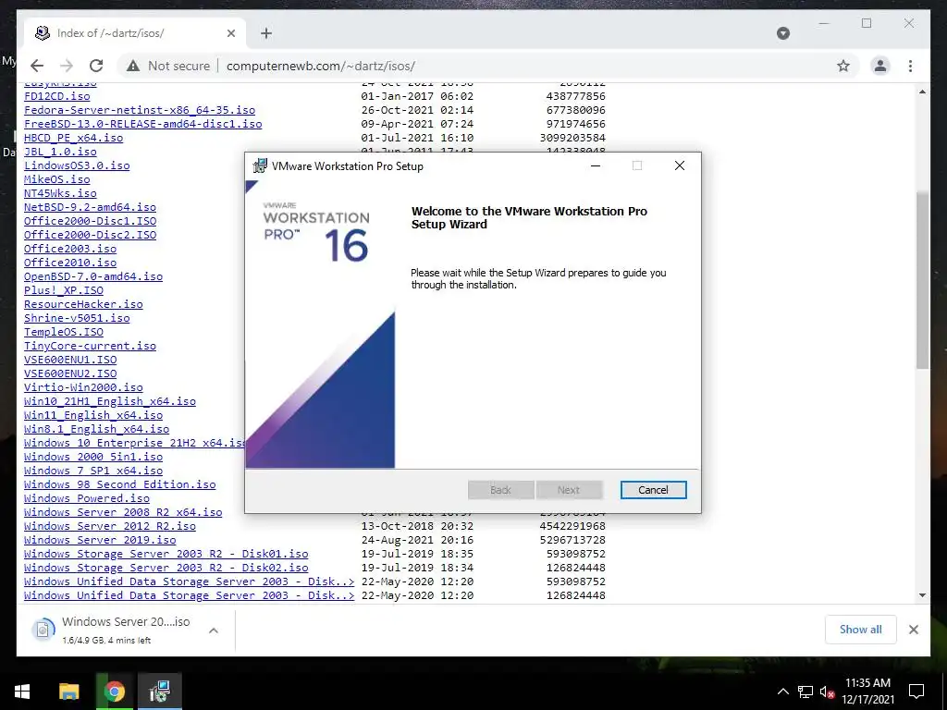This screenshot has width=947, height=710.
Task: Click the round dropdown icon in Chrome's title bar
Action: [x=782, y=33]
